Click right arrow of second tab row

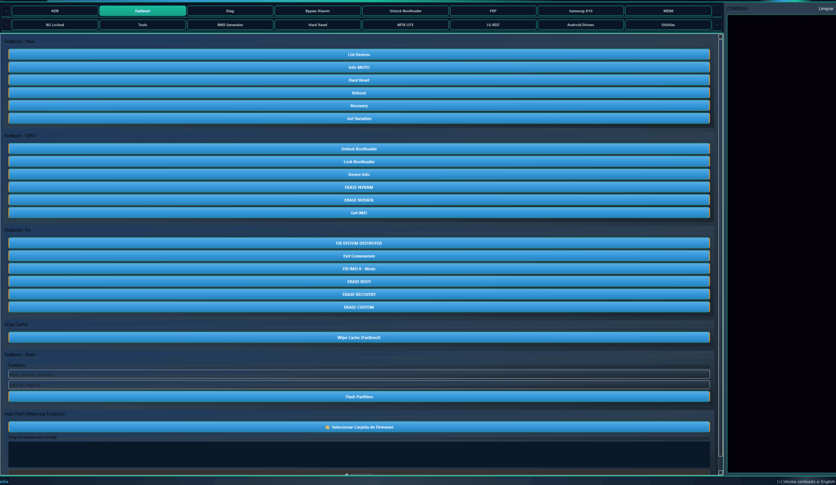[717, 25]
